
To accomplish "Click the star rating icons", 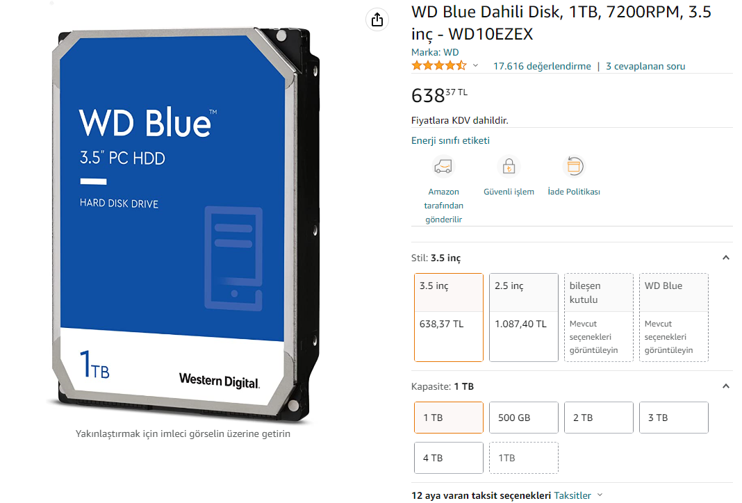I will click(x=439, y=66).
